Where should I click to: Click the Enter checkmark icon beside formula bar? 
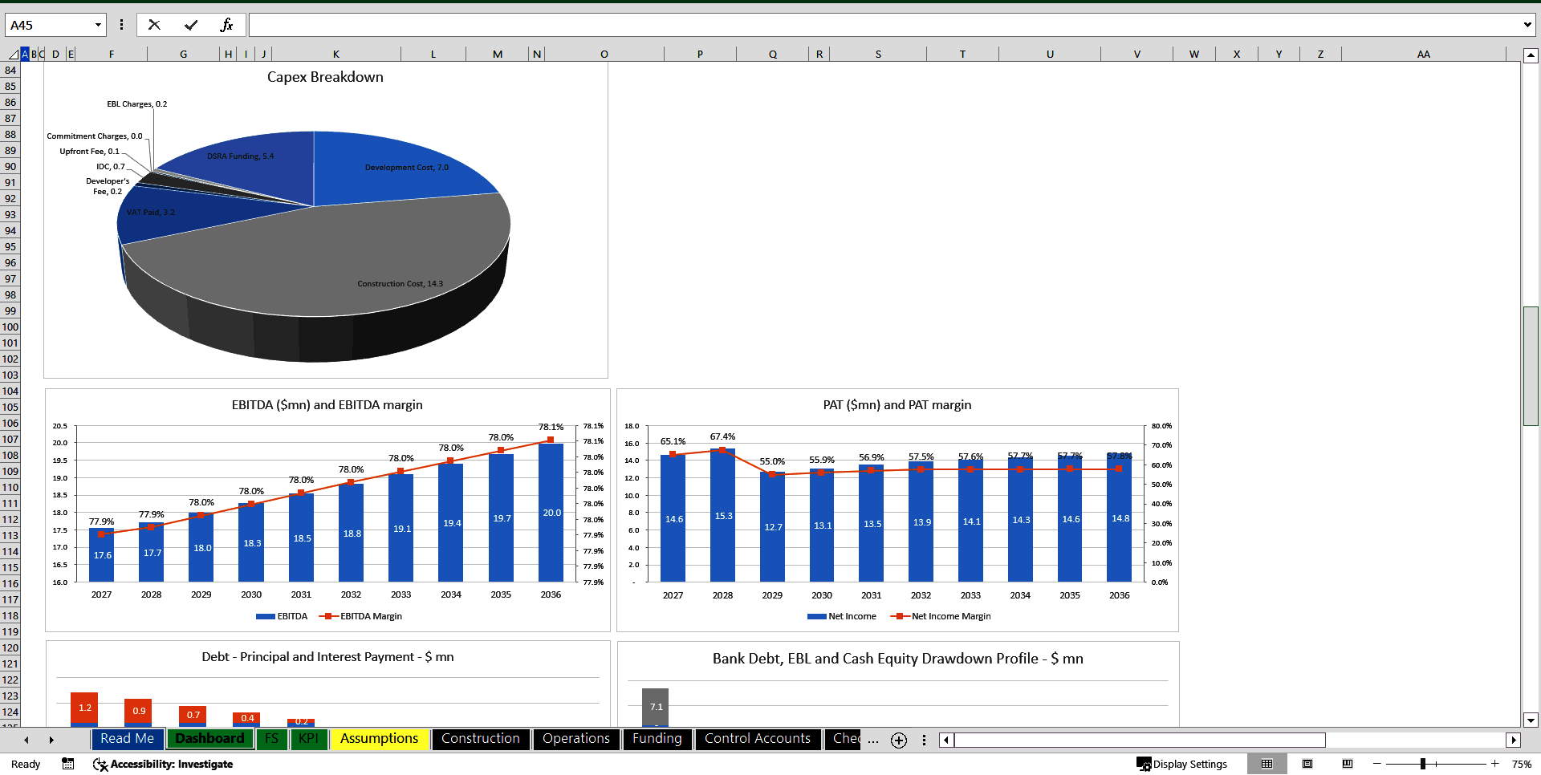191,24
